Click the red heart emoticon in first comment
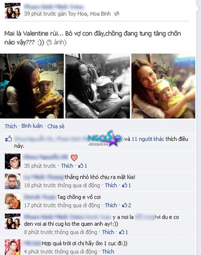Screen dimensions: 201x255 click(x=74, y=158)
